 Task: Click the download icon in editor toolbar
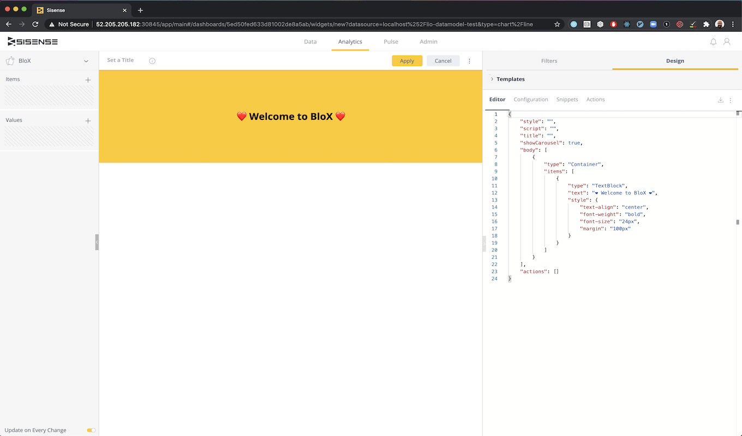720,100
